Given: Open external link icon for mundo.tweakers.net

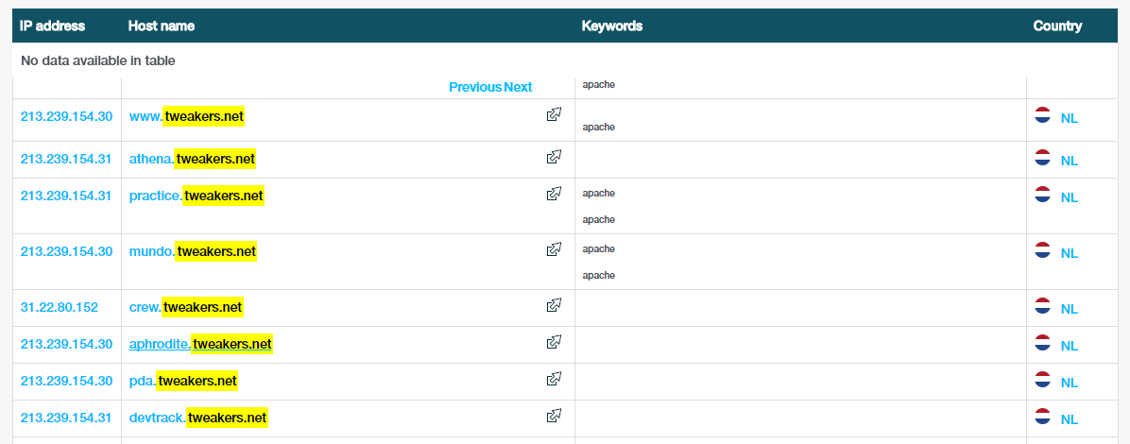Looking at the screenshot, I should (554, 249).
